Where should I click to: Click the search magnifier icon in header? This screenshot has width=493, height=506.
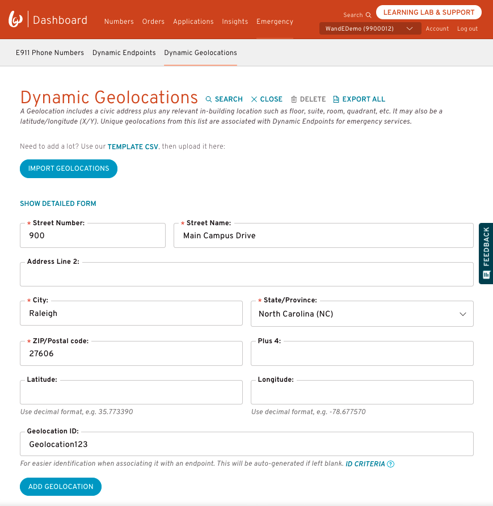368,15
